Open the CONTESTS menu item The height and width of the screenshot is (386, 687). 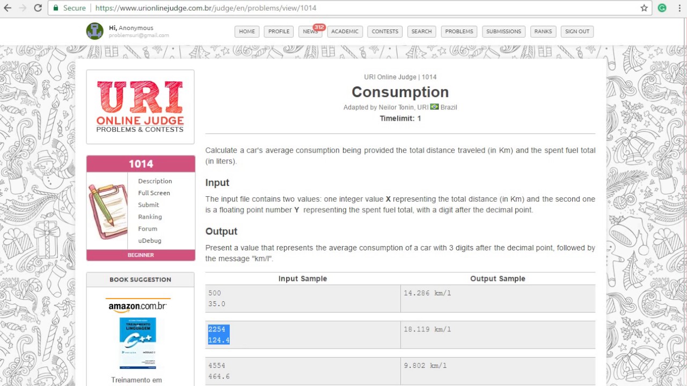385,31
